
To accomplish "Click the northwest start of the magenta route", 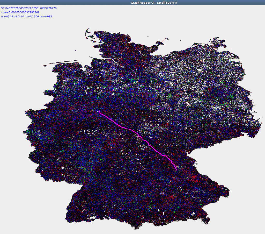I will 99,112.
